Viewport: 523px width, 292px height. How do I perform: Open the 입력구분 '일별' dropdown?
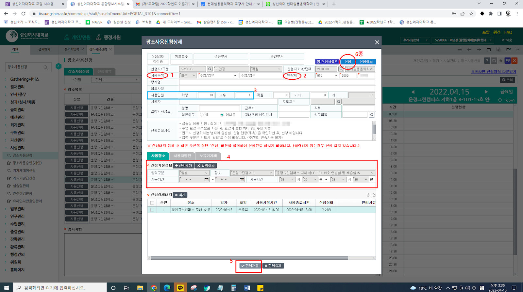click(194, 173)
